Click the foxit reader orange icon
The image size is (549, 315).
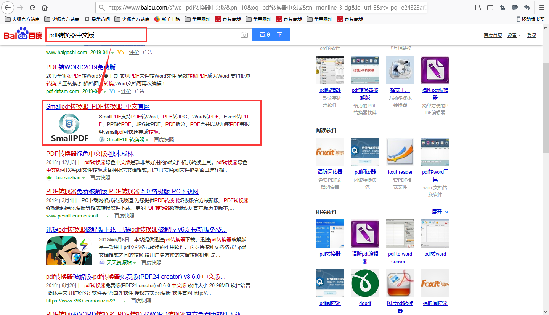(400, 152)
